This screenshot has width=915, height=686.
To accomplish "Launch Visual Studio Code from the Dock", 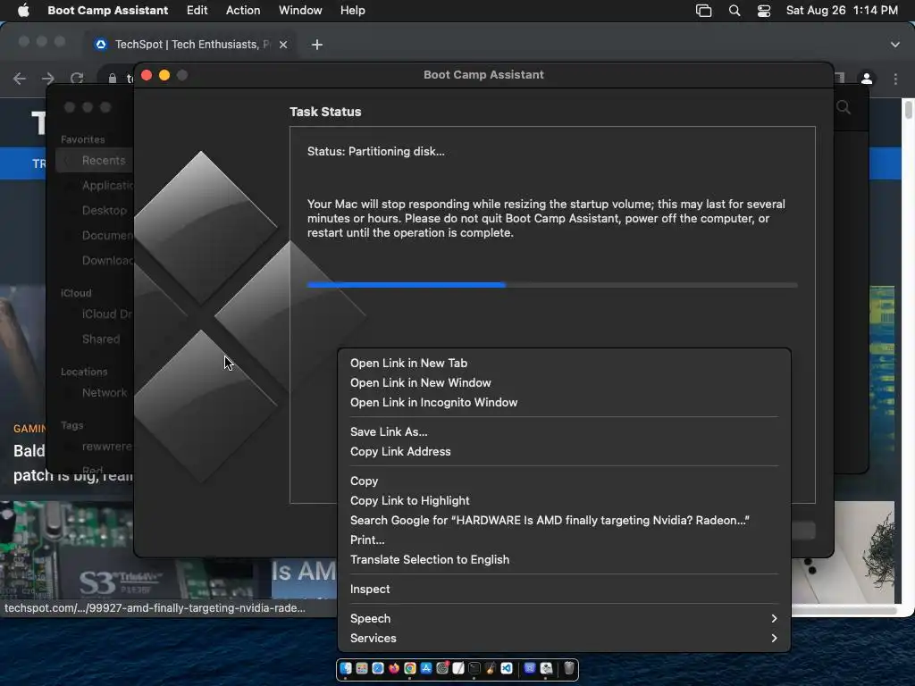I will pos(507,668).
